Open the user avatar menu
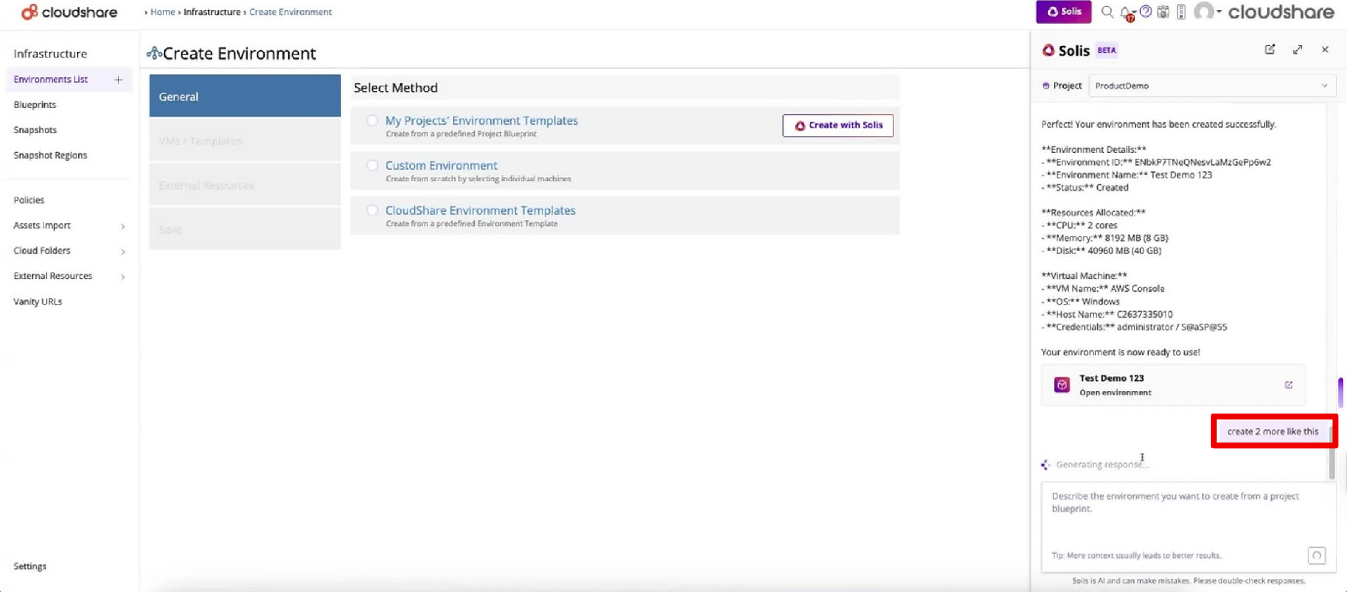Screen dimensions: 1347x592 point(1203,11)
